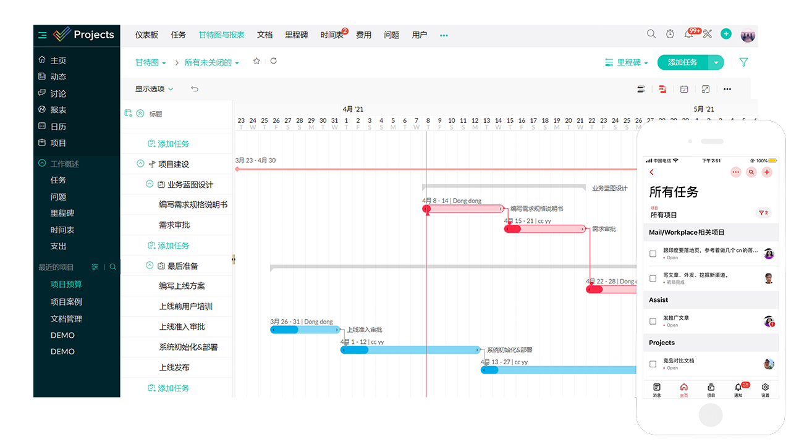Check the task 跟印度要落地页 on phone
Viewport: 791px width, 447px height.
[x=653, y=254]
